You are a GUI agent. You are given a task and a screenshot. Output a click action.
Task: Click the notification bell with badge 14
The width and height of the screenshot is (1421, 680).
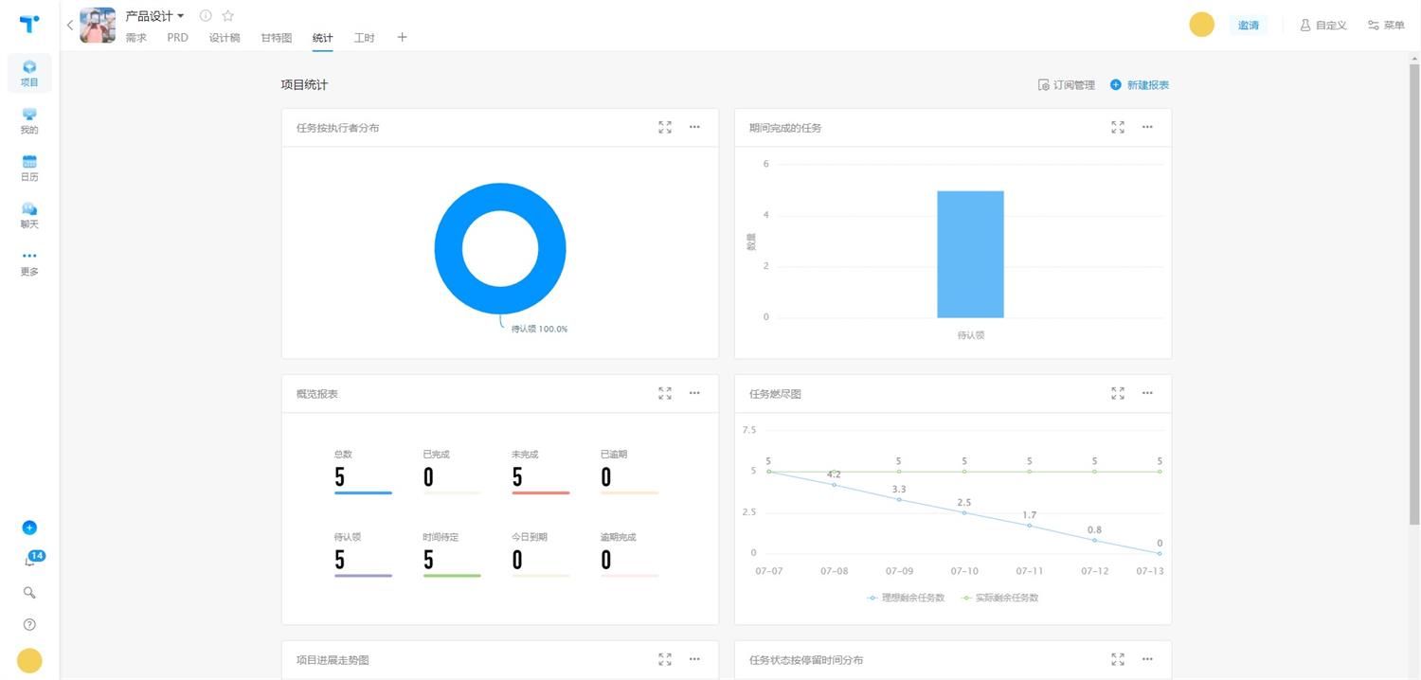coord(31,560)
